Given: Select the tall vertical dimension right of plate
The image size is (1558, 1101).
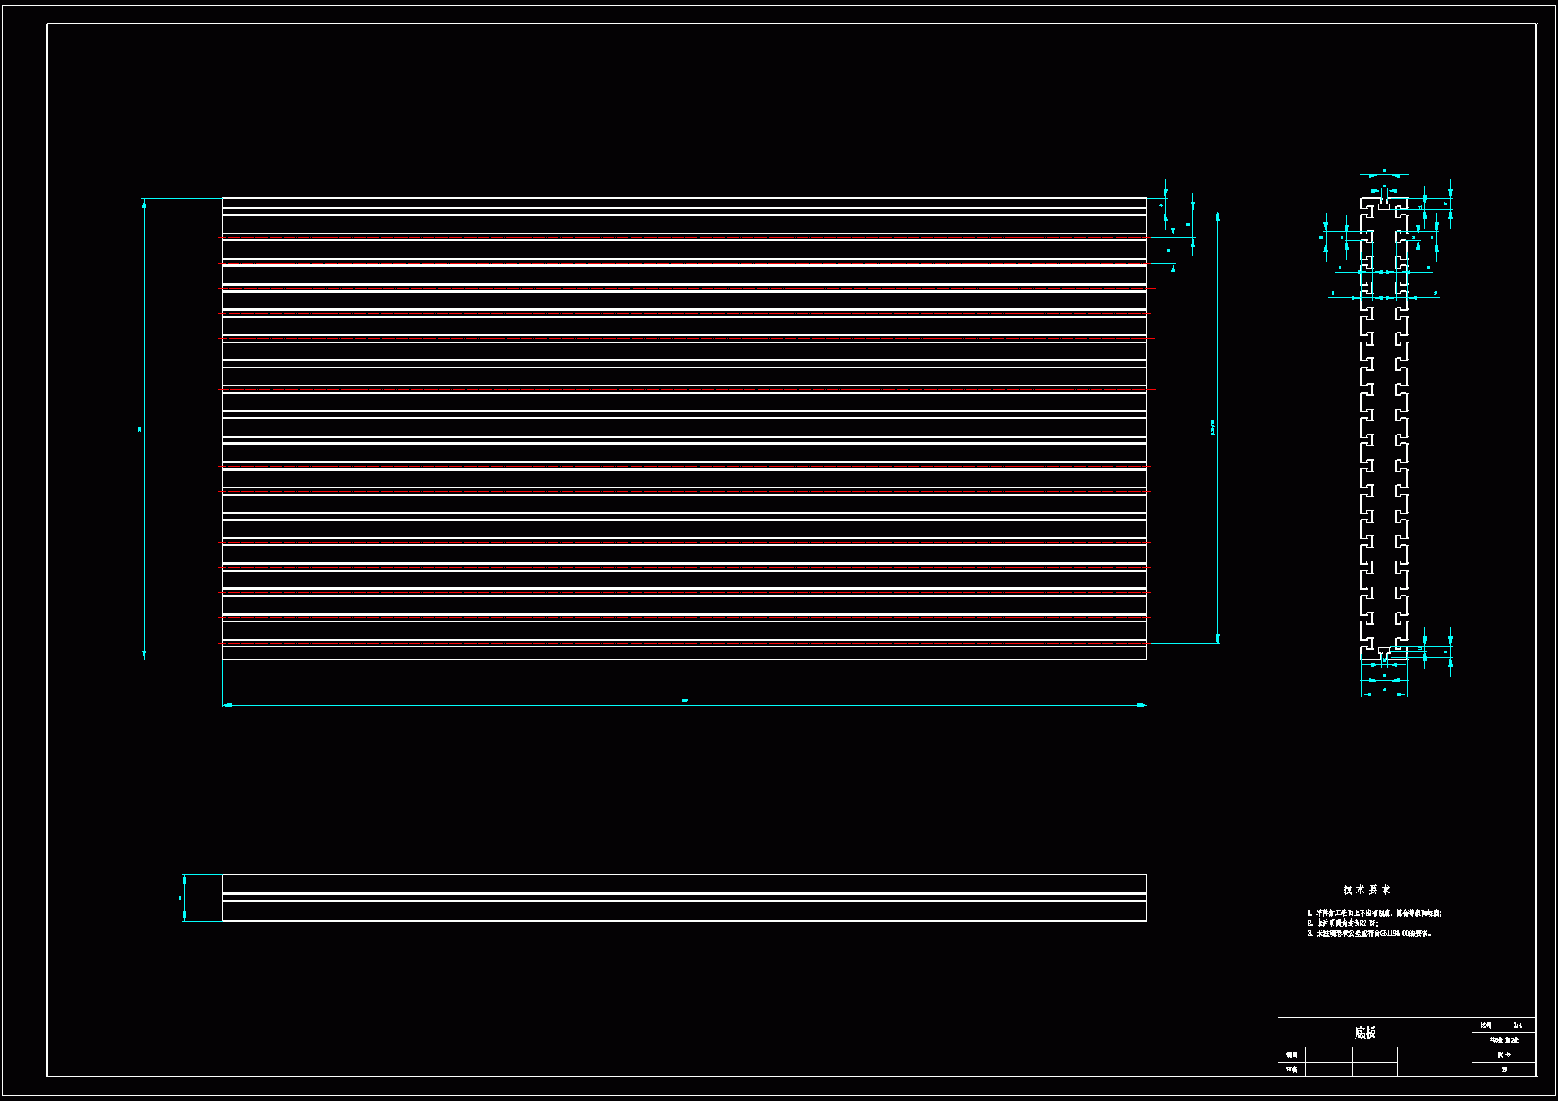Looking at the screenshot, I should click(x=1217, y=428).
